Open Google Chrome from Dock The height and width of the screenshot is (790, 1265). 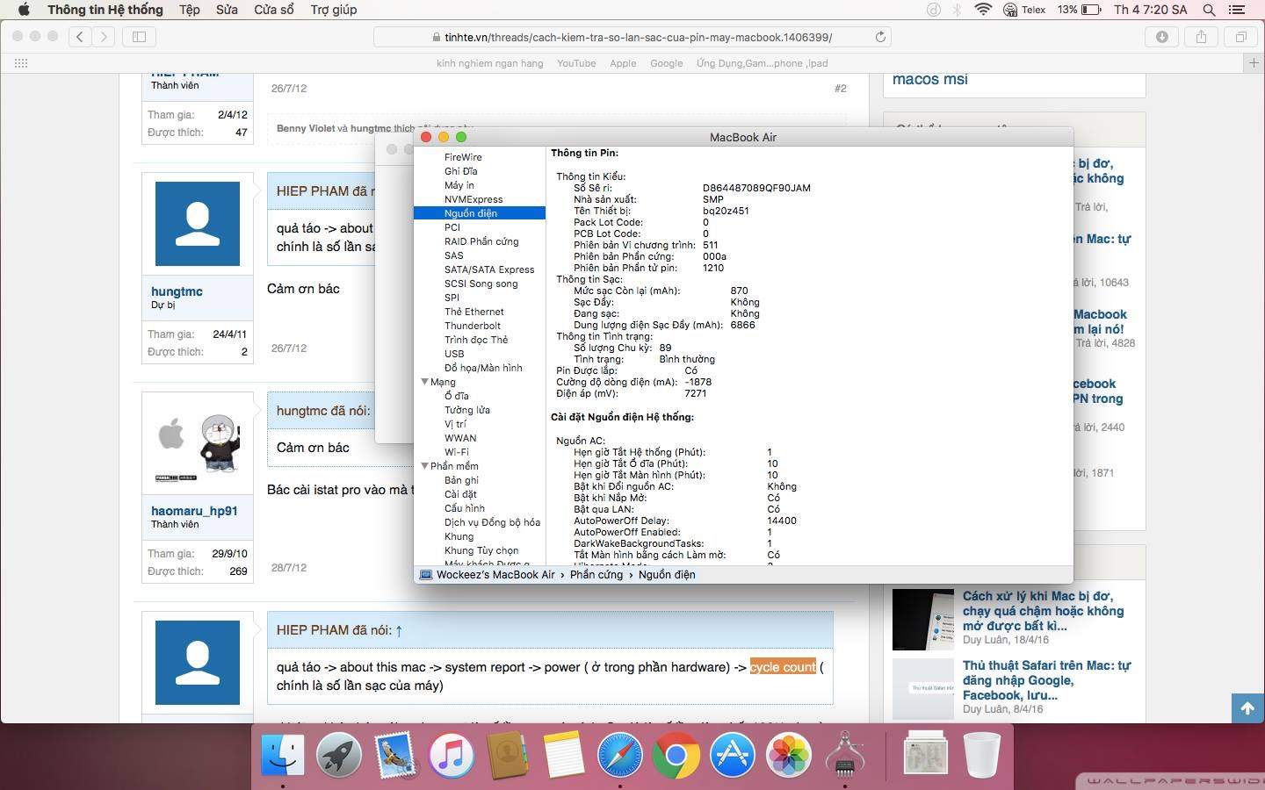coord(676,754)
